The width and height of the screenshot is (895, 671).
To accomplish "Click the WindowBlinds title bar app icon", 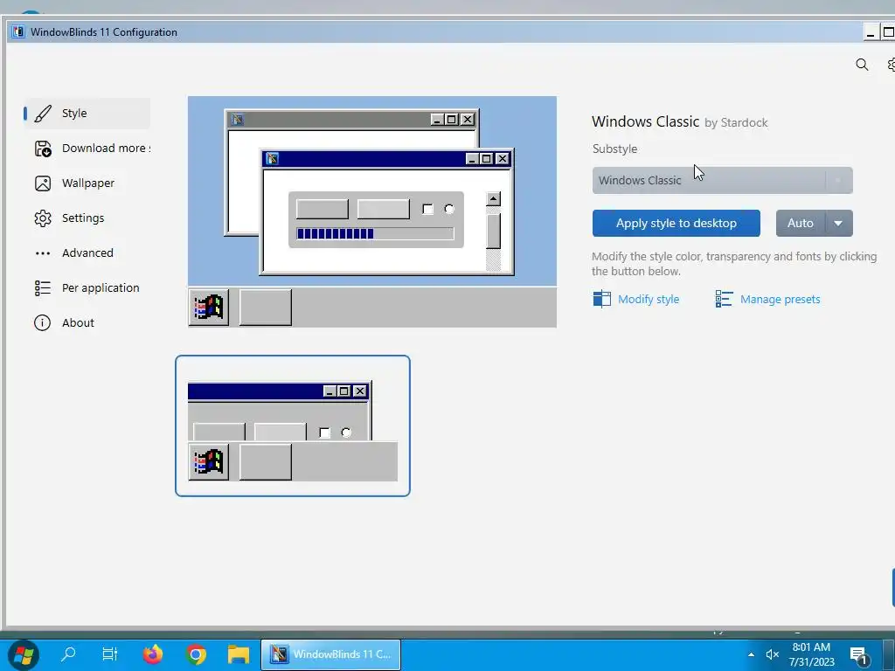I will (18, 32).
